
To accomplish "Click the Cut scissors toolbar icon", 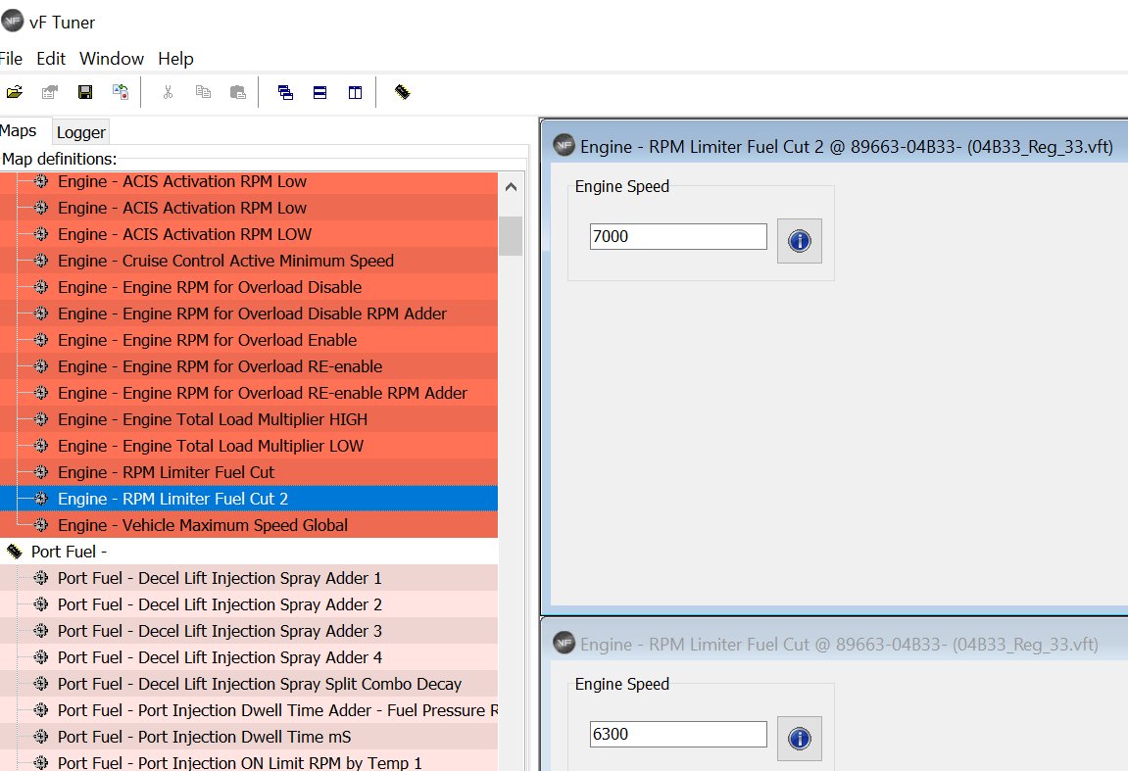I will coord(168,92).
